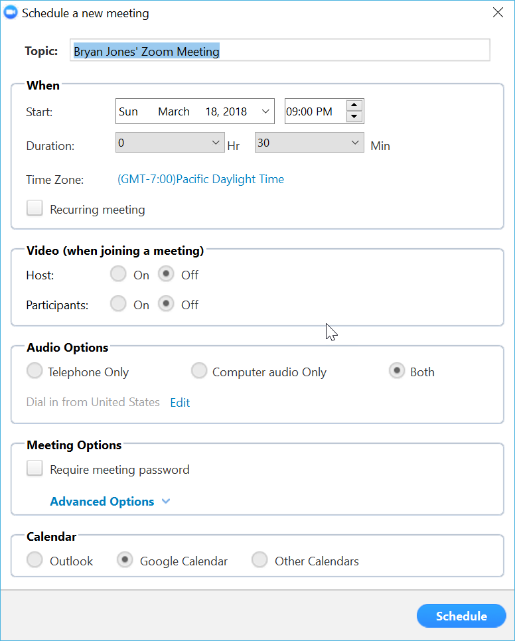Increase start time with up arrow
515x641 pixels.
[x=355, y=106]
